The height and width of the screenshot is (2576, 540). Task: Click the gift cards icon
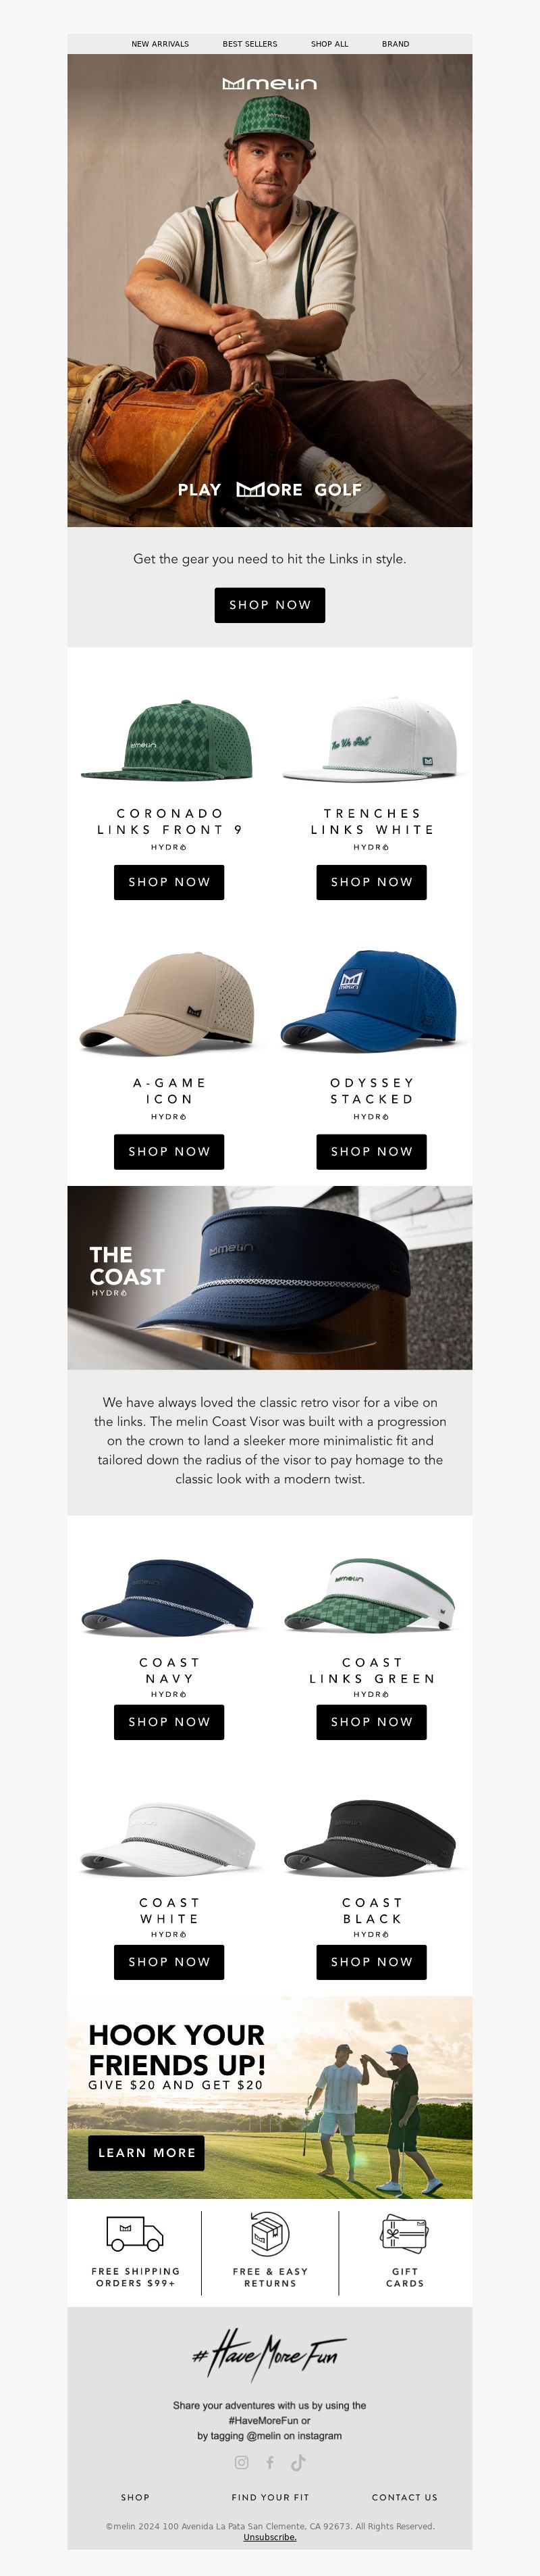pyautogui.click(x=404, y=2232)
